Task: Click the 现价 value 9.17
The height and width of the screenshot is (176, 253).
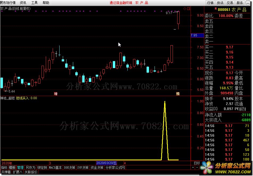Action: [229, 73]
